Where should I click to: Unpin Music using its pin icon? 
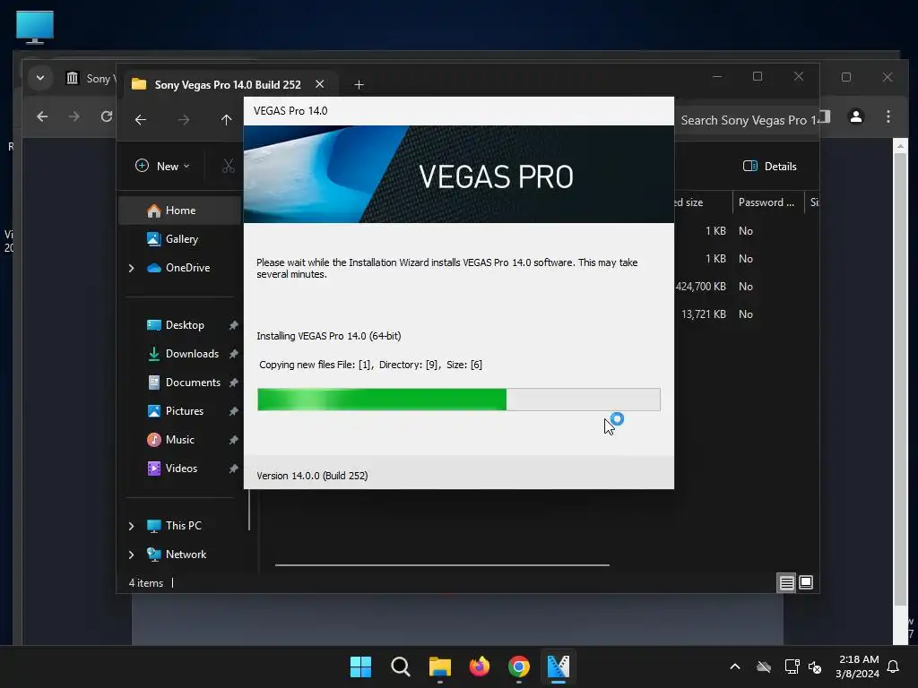[x=233, y=440]
